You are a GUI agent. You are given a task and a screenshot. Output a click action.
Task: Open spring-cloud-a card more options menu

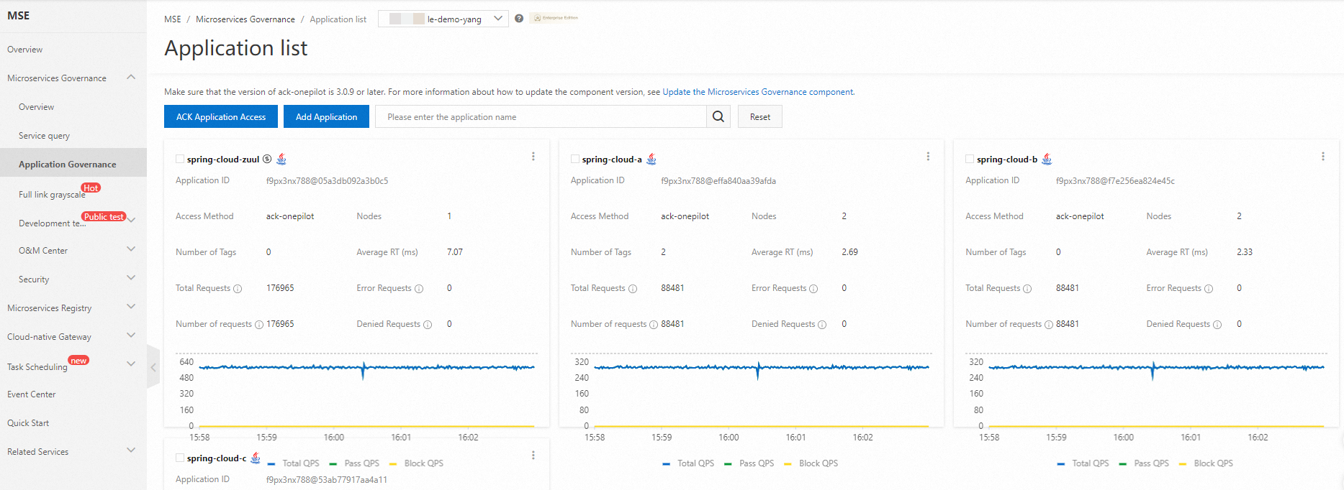point(928,157)
